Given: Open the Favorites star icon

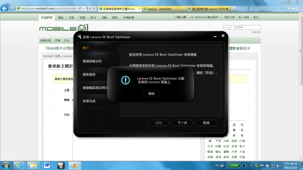Looking at the screenshot, I should (294, 8).
